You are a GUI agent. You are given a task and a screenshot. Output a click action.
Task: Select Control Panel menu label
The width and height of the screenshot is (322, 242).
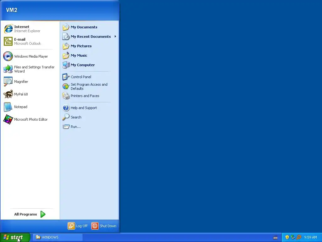pyautogui.click(x=81, y=77)
